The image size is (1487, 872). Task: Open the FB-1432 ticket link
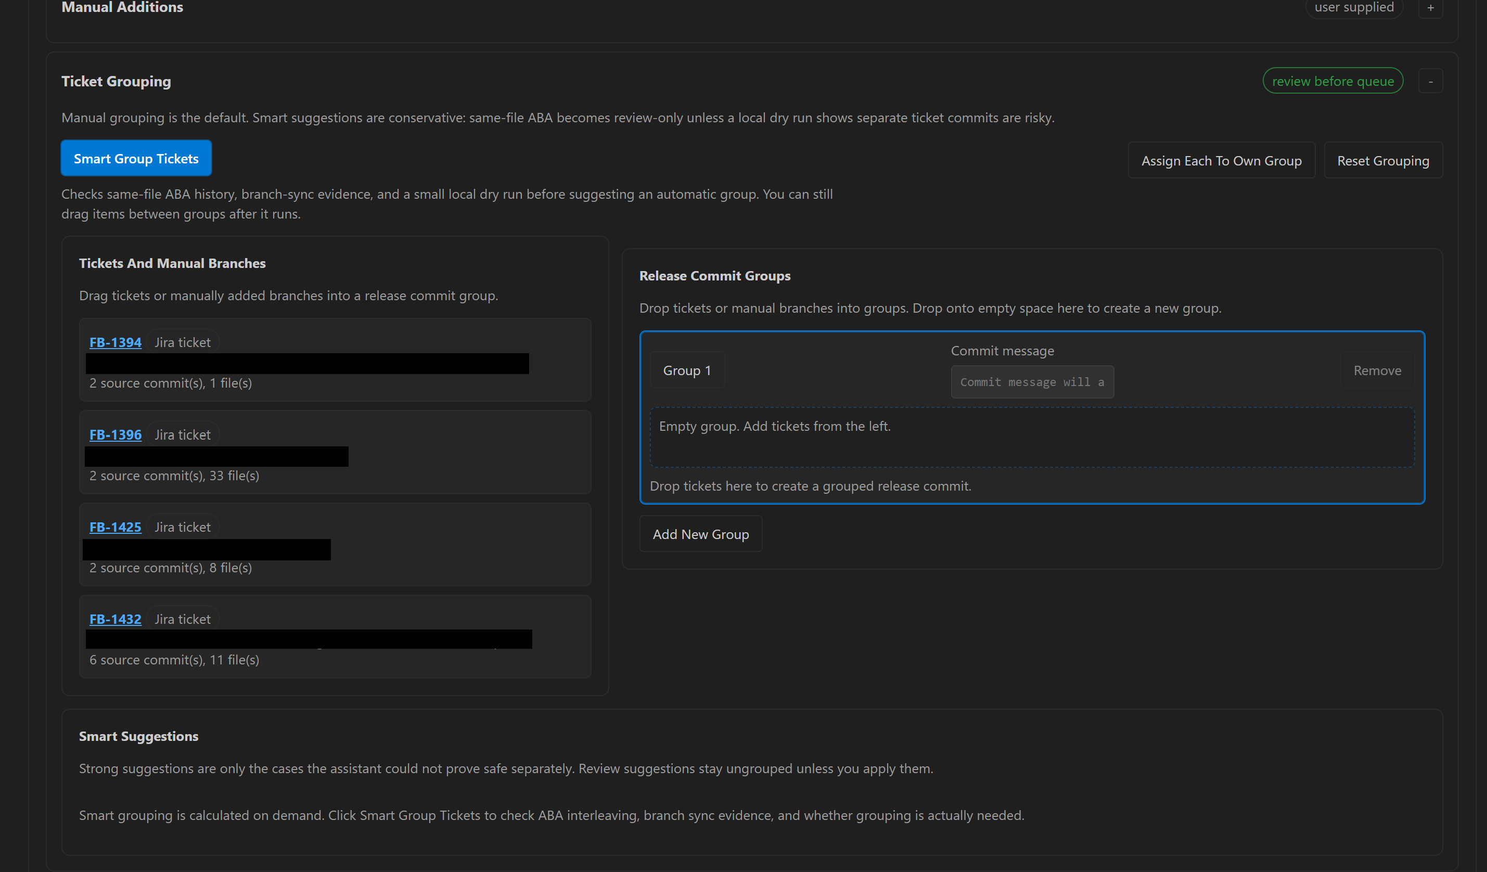pyautogui.click(x=115, y=619)
